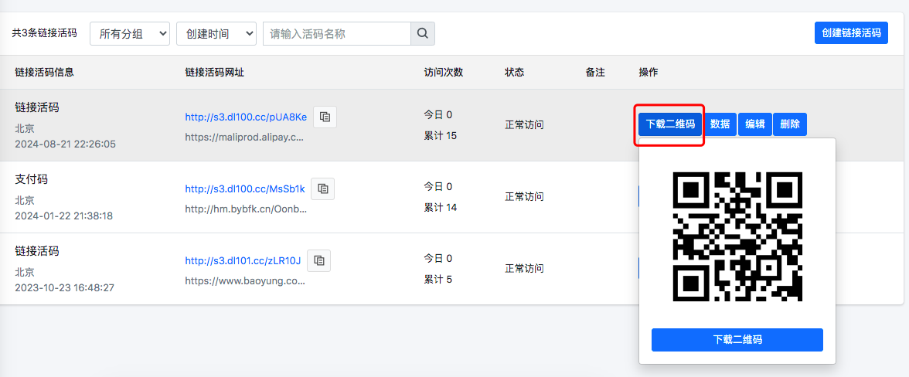Click the search magnifier icon
The width and height of the screenshot is (909, 377).
[422, 33]
